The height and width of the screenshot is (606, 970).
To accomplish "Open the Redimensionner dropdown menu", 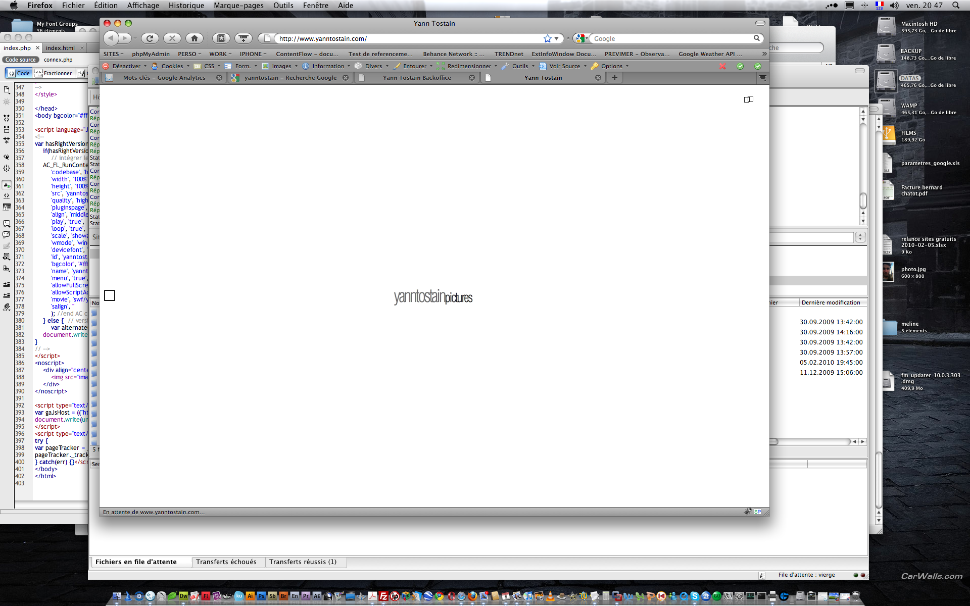I will (x=467, y=66).
